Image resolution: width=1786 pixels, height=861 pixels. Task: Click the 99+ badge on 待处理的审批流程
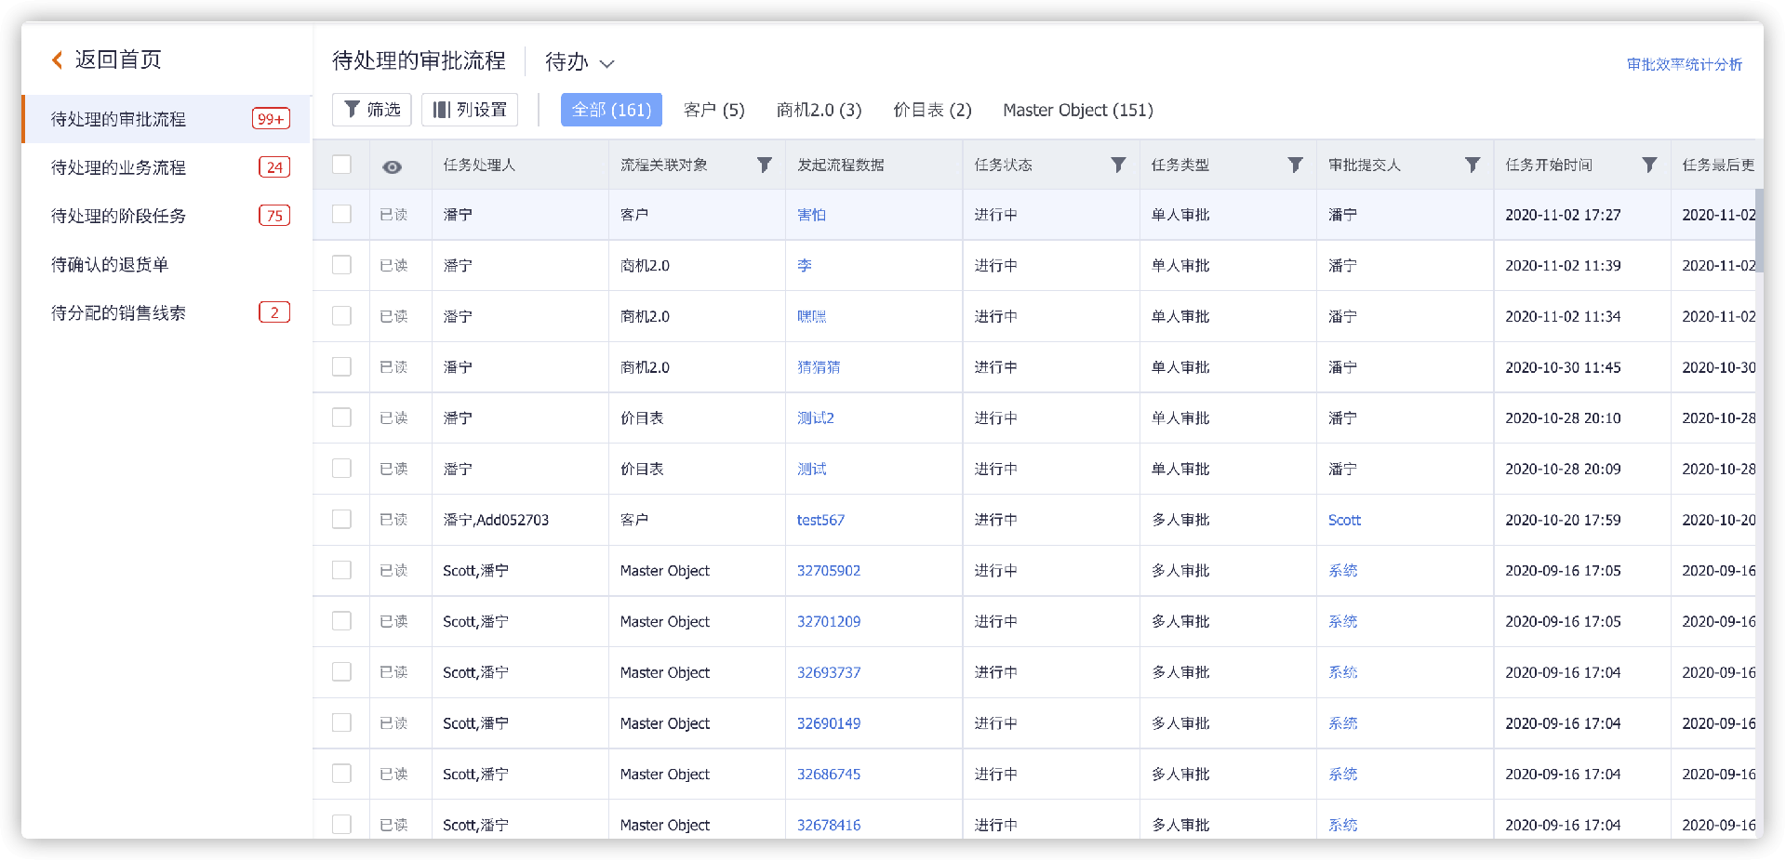click(271, 119)
